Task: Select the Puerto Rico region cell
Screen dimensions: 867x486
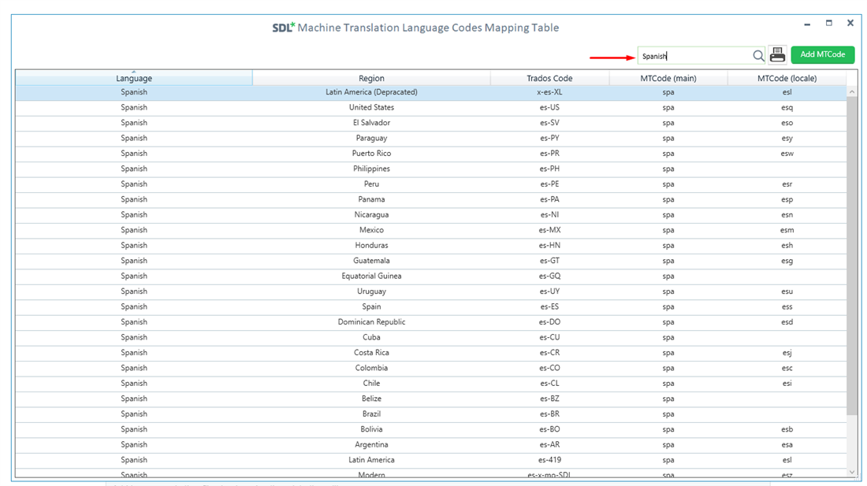Action: click(x=371, y=154)
